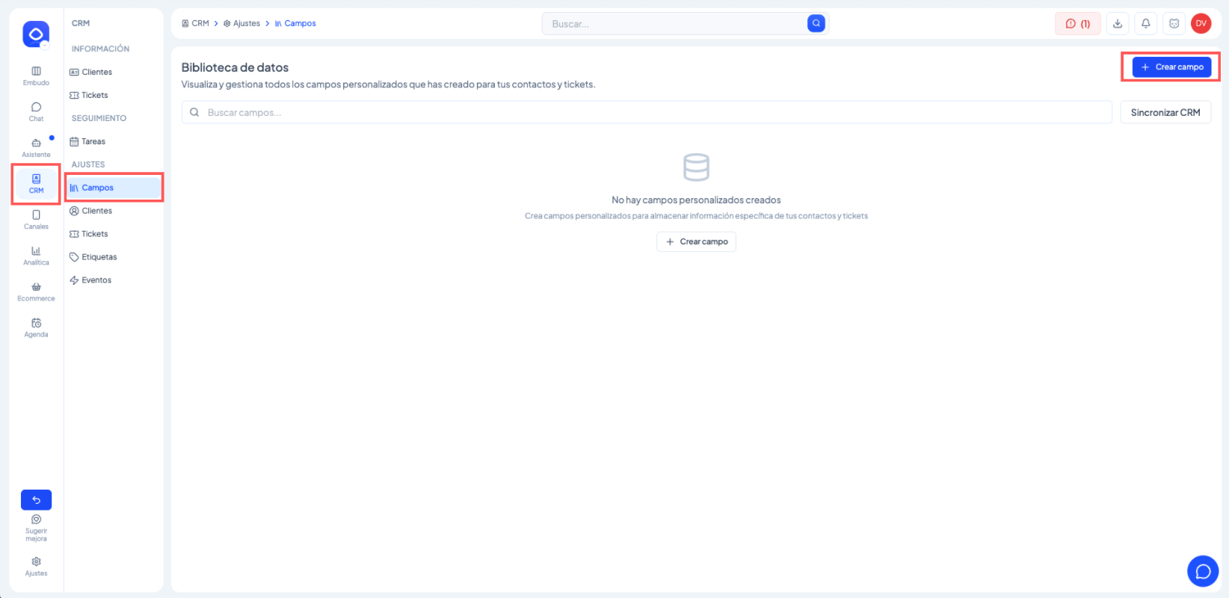Open the Analítica chart icon
Viewport: 1229px width, 598px height.
(x=36, y=251)
